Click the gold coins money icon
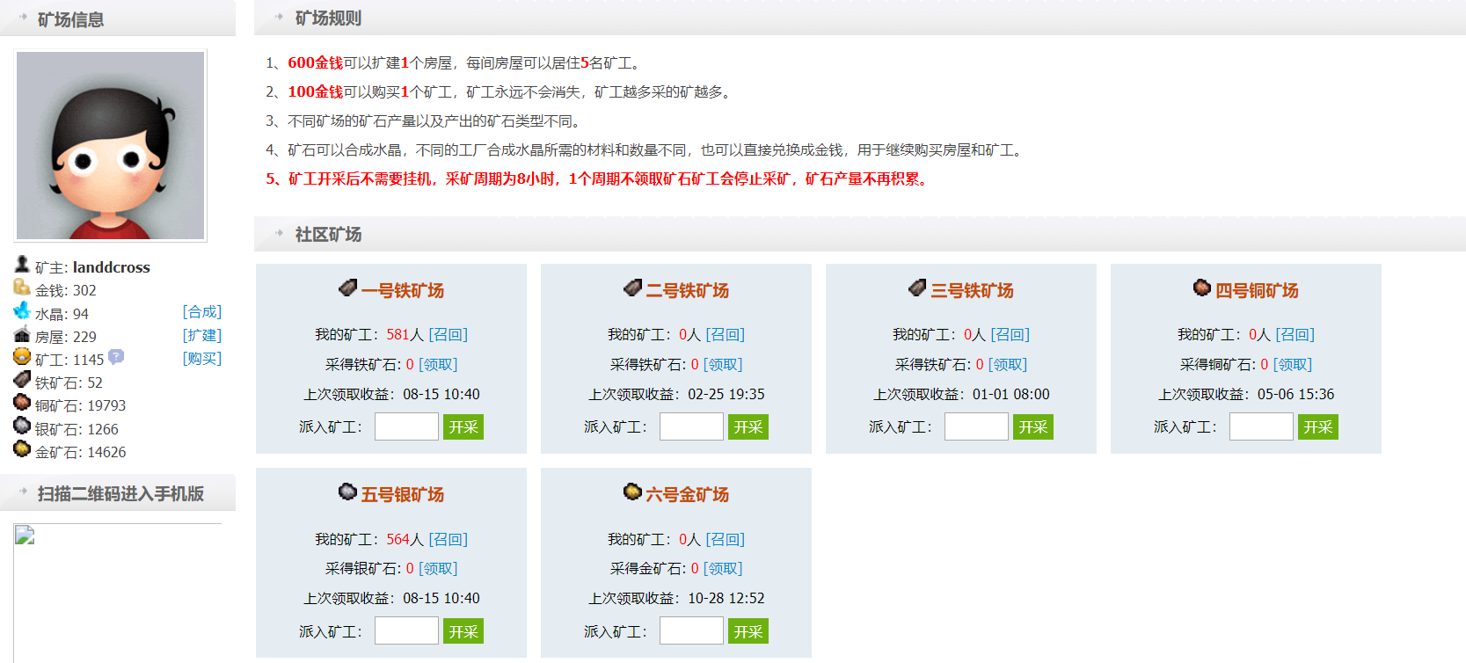The width and height of the screenshot is (1466, 663). click(x=22, y=287)
